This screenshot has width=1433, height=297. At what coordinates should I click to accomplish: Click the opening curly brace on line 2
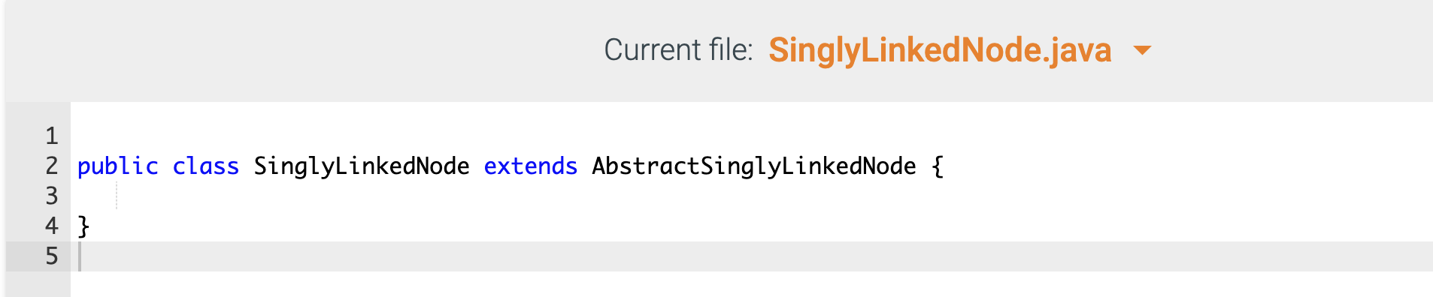click(938, 166)
